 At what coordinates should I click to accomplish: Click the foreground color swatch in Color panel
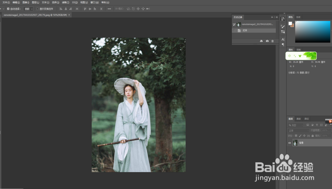290,23
